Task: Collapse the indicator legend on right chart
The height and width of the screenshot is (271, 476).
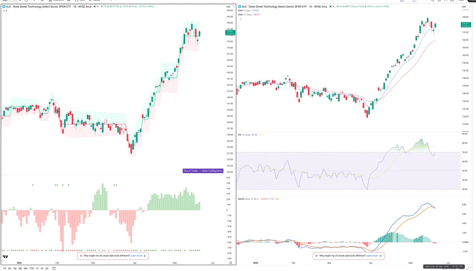Action: pyautogui.click(x=240, y=19)
